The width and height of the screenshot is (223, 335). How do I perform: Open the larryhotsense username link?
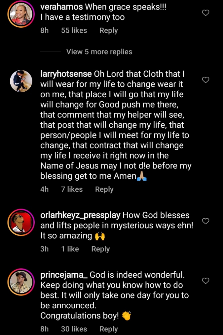(66, 74)
